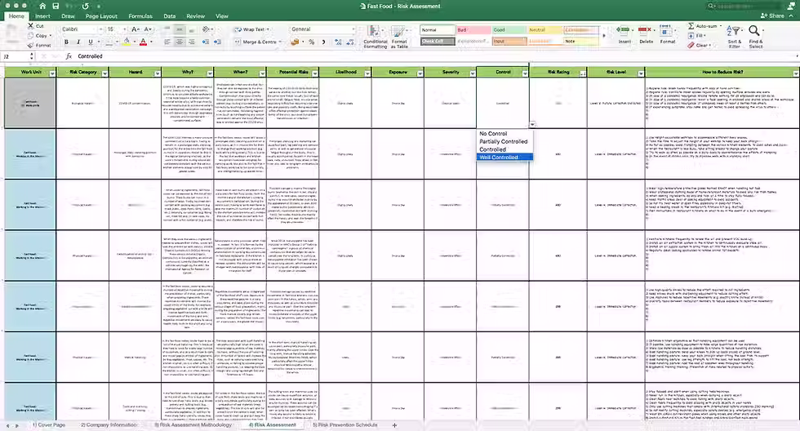Choose 'No Control' option

point(493,134)
